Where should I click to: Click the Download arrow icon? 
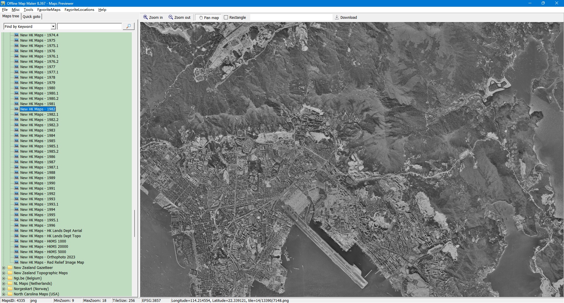click(337, 17)
